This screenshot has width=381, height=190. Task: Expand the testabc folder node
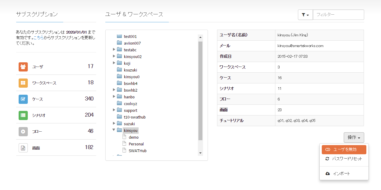(114, 49)
